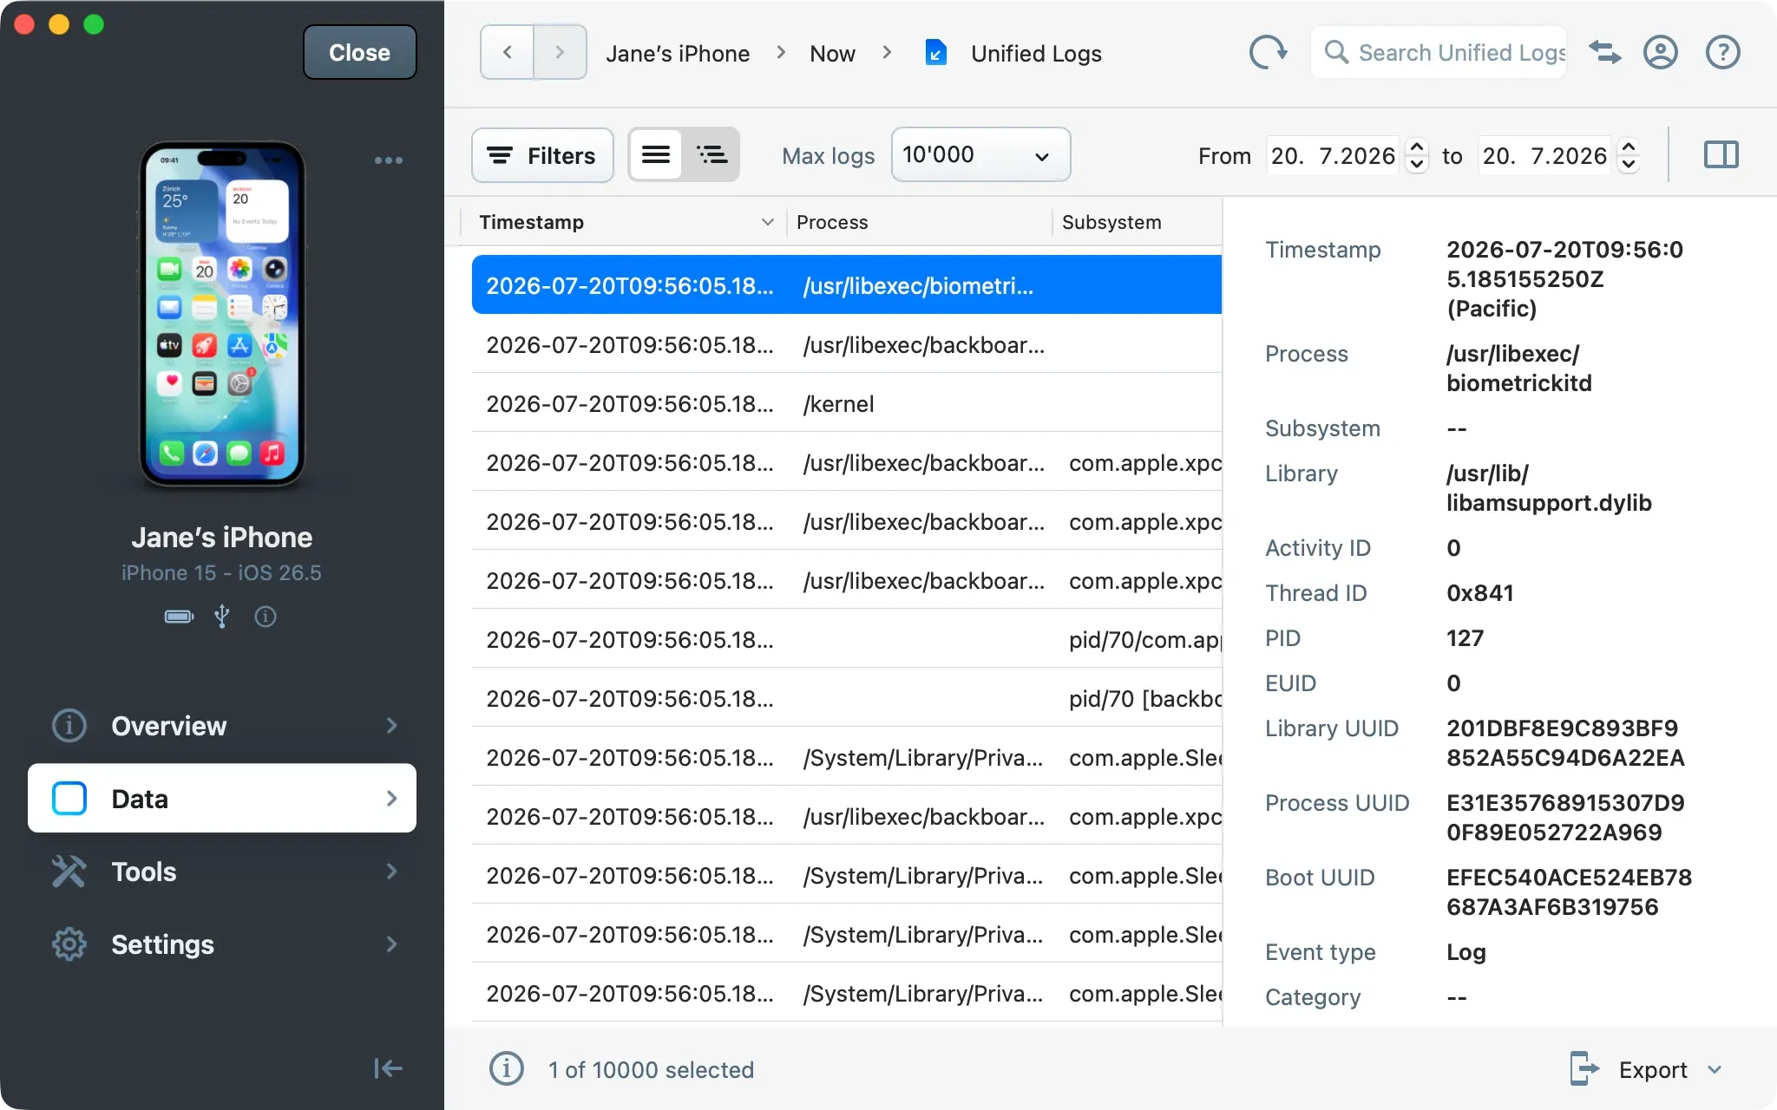Adjust the From date stepper
The width and height of the screenshot is (1777, 1110).
(1417, 155)
